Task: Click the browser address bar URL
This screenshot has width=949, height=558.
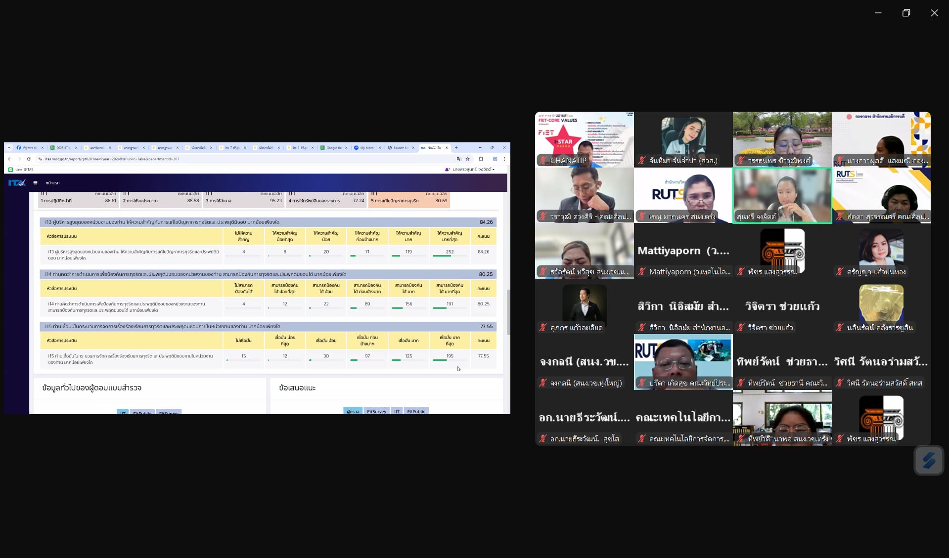Action: [112, 159]
